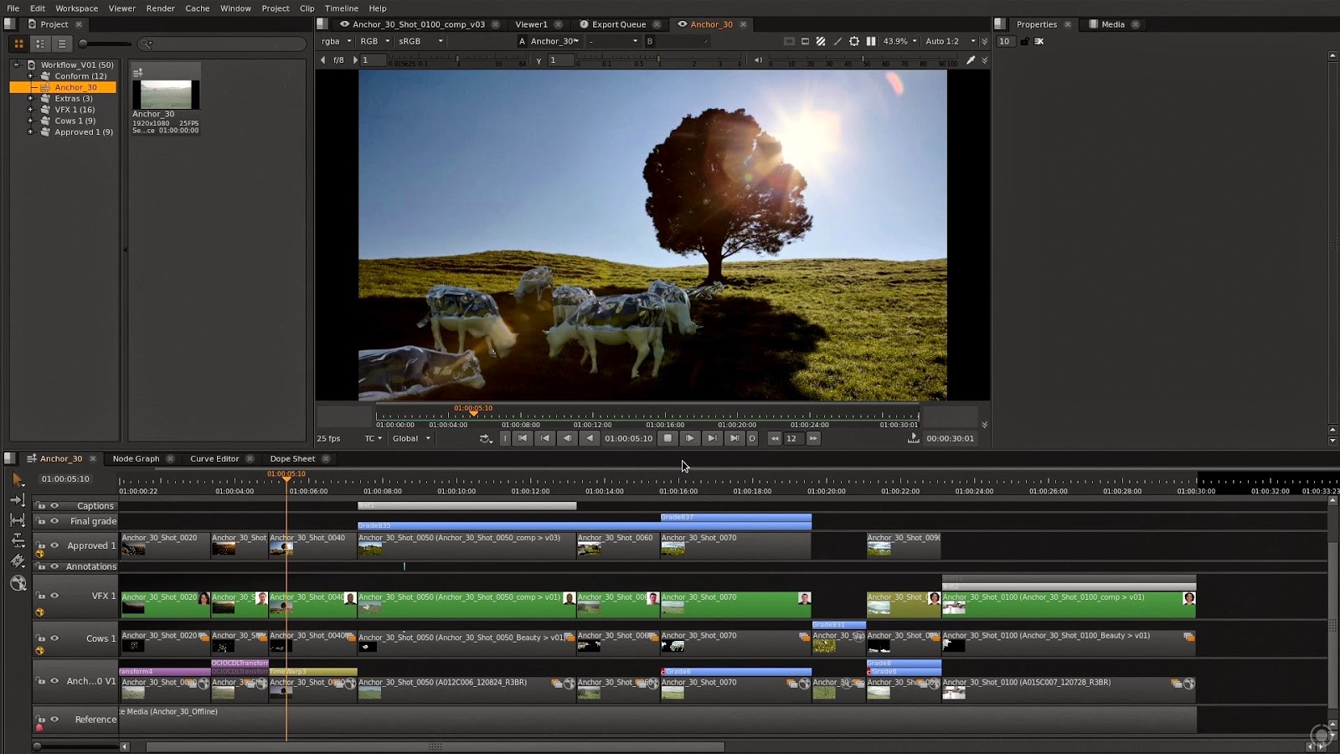The image size is (1340, 754).
Task: Select the Razor blade tool in timeline toolbar
Action: click(18, 561)
